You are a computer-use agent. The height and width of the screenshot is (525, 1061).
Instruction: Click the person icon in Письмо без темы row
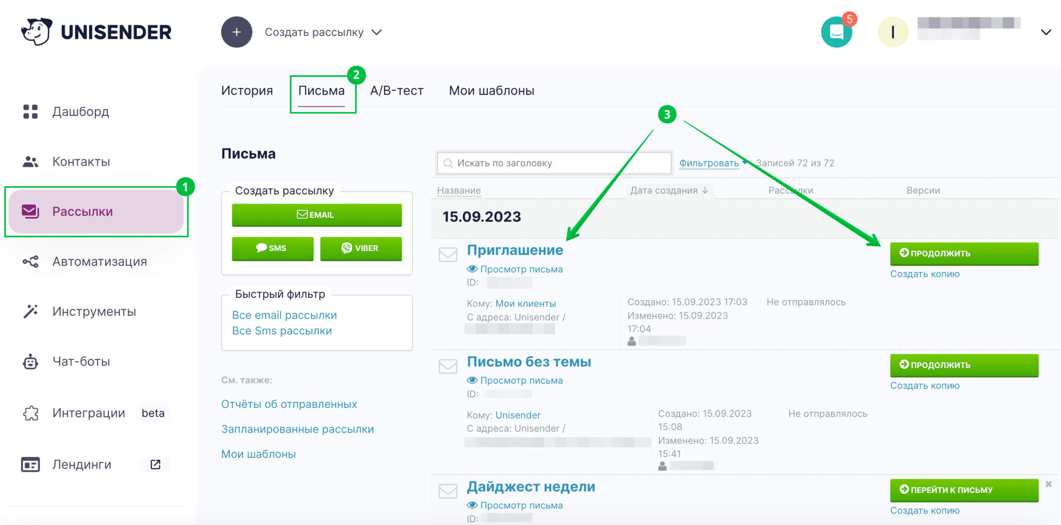point(662,466)
